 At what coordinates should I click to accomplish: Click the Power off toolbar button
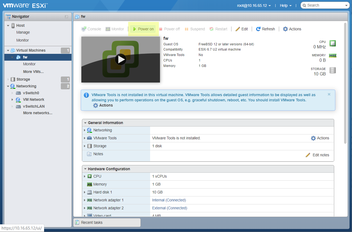pyautogui.click(x=169, y=29)
